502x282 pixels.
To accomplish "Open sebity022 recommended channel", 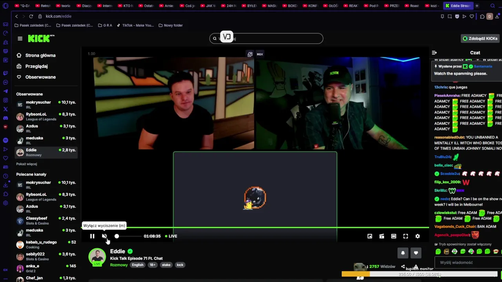I will point(46,257).
